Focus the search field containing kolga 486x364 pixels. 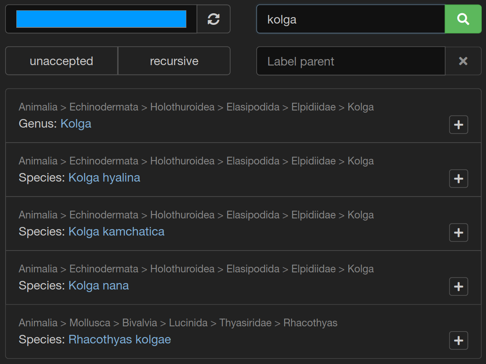[x=350, y=19]
